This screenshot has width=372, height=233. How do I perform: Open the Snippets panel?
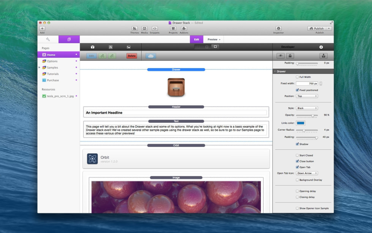tap(155, 29)
